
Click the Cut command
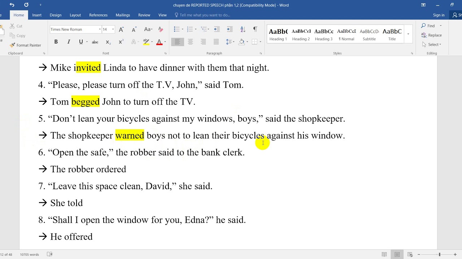click(16, 26)
